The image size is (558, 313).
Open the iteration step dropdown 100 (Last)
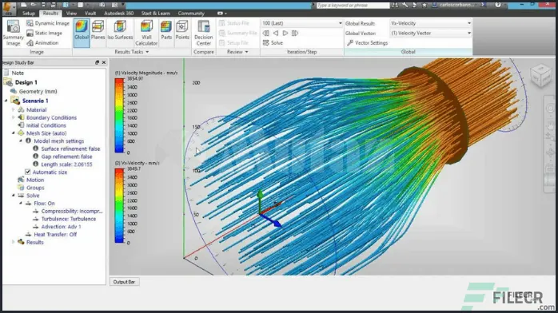pyautogui.click(x=301, y=23)
